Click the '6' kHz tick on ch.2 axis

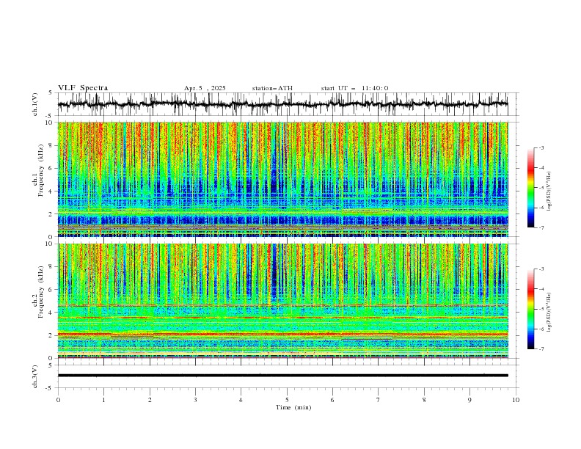(51, 290)
